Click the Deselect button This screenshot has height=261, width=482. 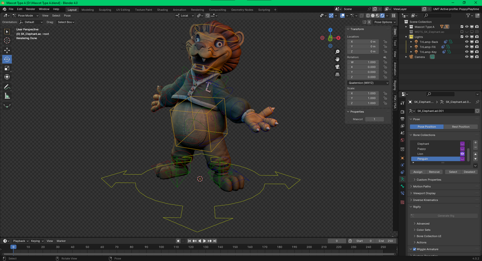click(x=469, y=172)
